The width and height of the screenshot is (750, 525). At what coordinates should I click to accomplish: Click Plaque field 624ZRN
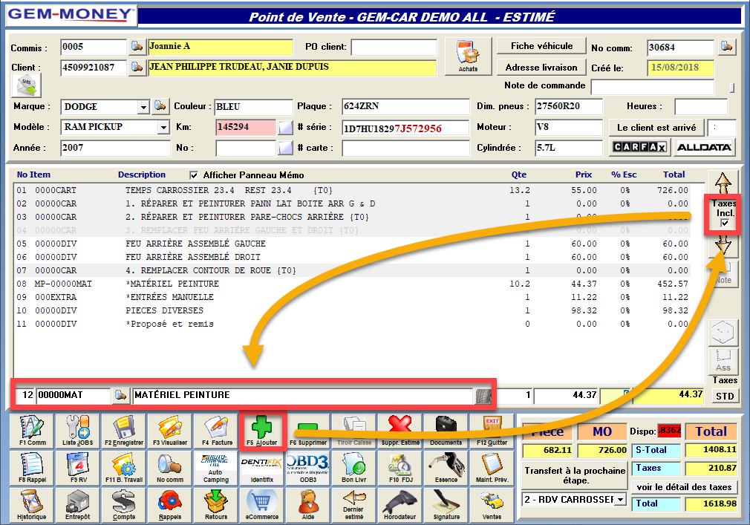405,107
